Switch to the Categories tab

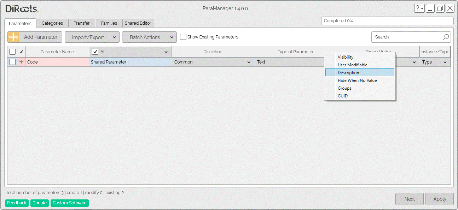52,23
